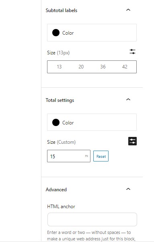Open Subtotal labels Color picker
Viewport: 154px width, 242px height.
coord(92,33)
